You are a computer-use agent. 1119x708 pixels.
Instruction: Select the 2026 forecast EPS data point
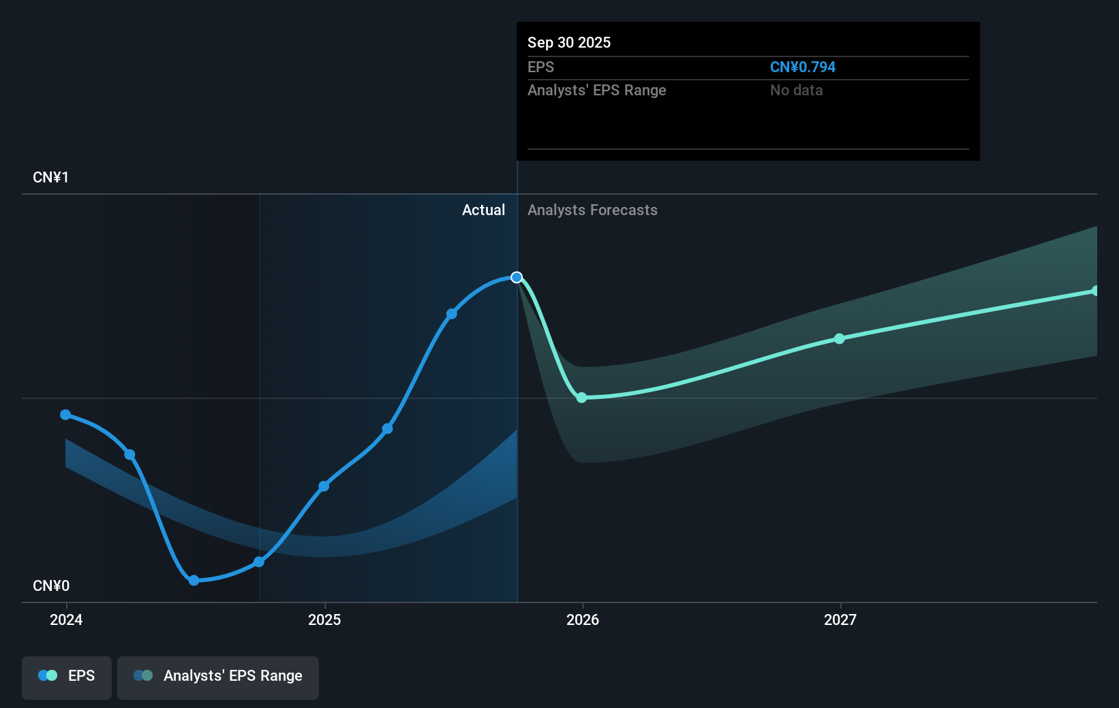(x=581, y=398)
